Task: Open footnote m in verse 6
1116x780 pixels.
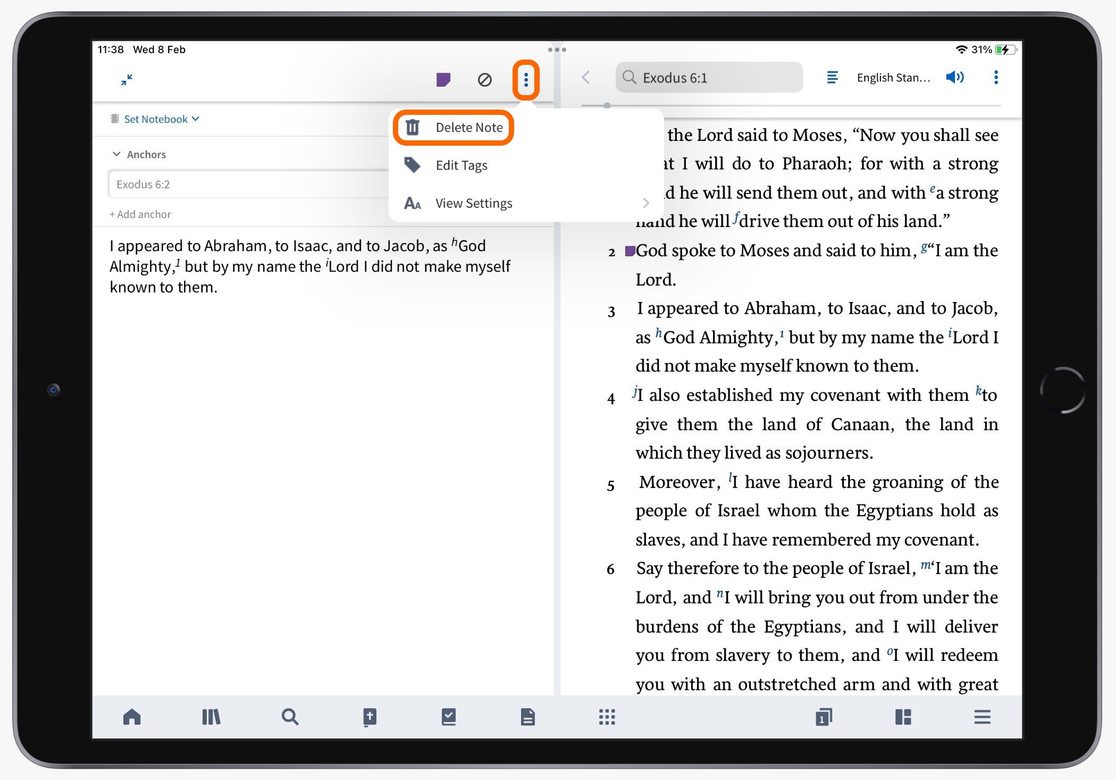Action: coord(926,565)
